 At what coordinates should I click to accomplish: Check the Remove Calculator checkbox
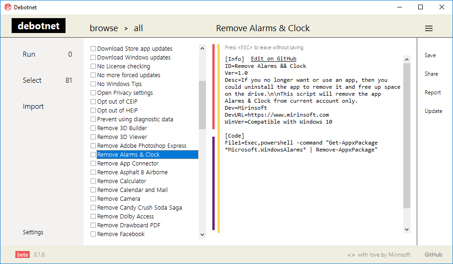93,181
